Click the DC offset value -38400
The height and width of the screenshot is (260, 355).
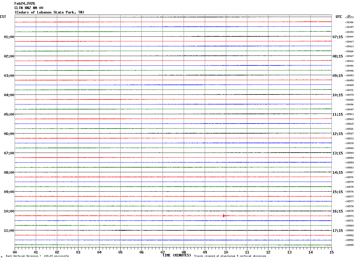point(349,37)
